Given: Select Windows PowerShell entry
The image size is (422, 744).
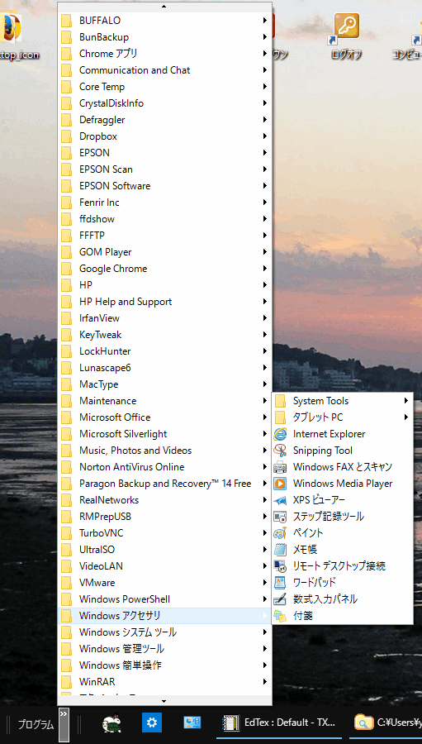Looking at the screenshot, I should click(164, 599).
